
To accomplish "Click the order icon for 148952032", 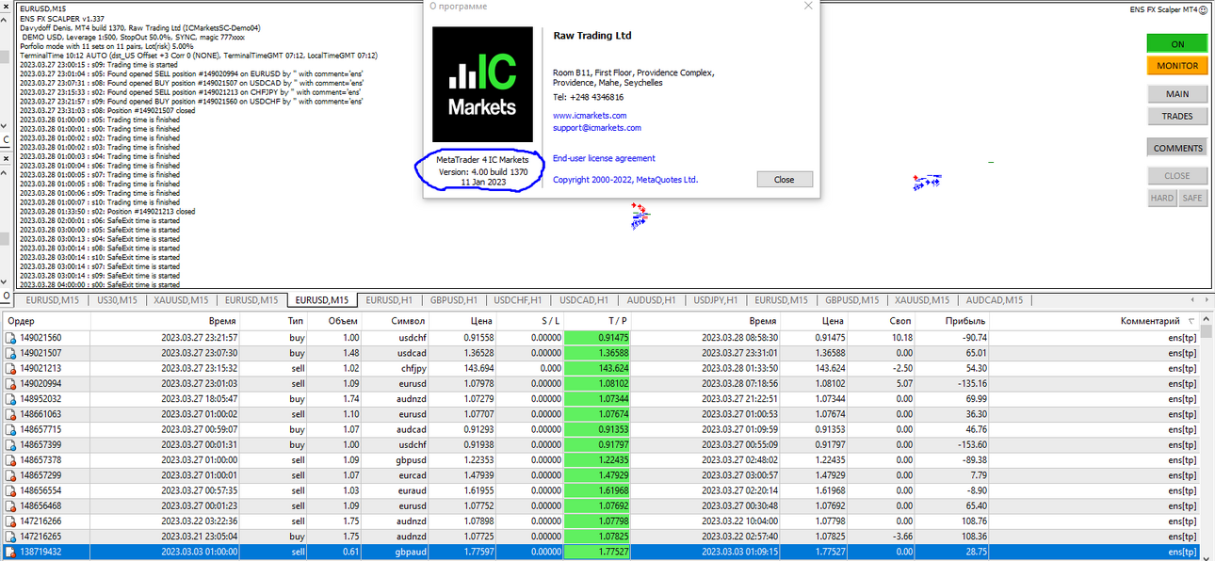I will pos(11,399).
